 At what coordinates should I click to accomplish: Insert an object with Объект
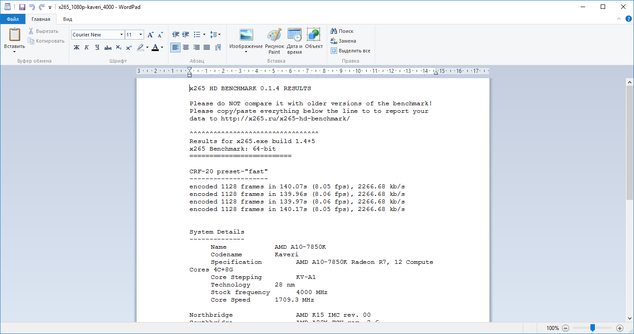coord(314,38)
